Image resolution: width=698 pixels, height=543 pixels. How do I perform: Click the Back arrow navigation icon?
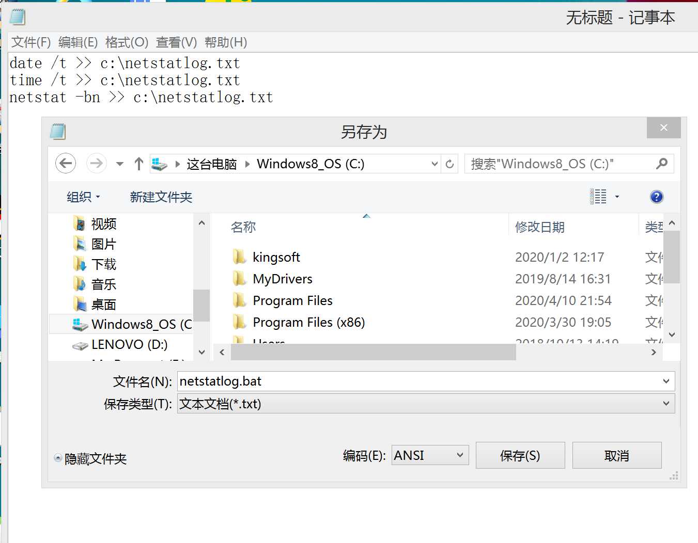(66, 164)
